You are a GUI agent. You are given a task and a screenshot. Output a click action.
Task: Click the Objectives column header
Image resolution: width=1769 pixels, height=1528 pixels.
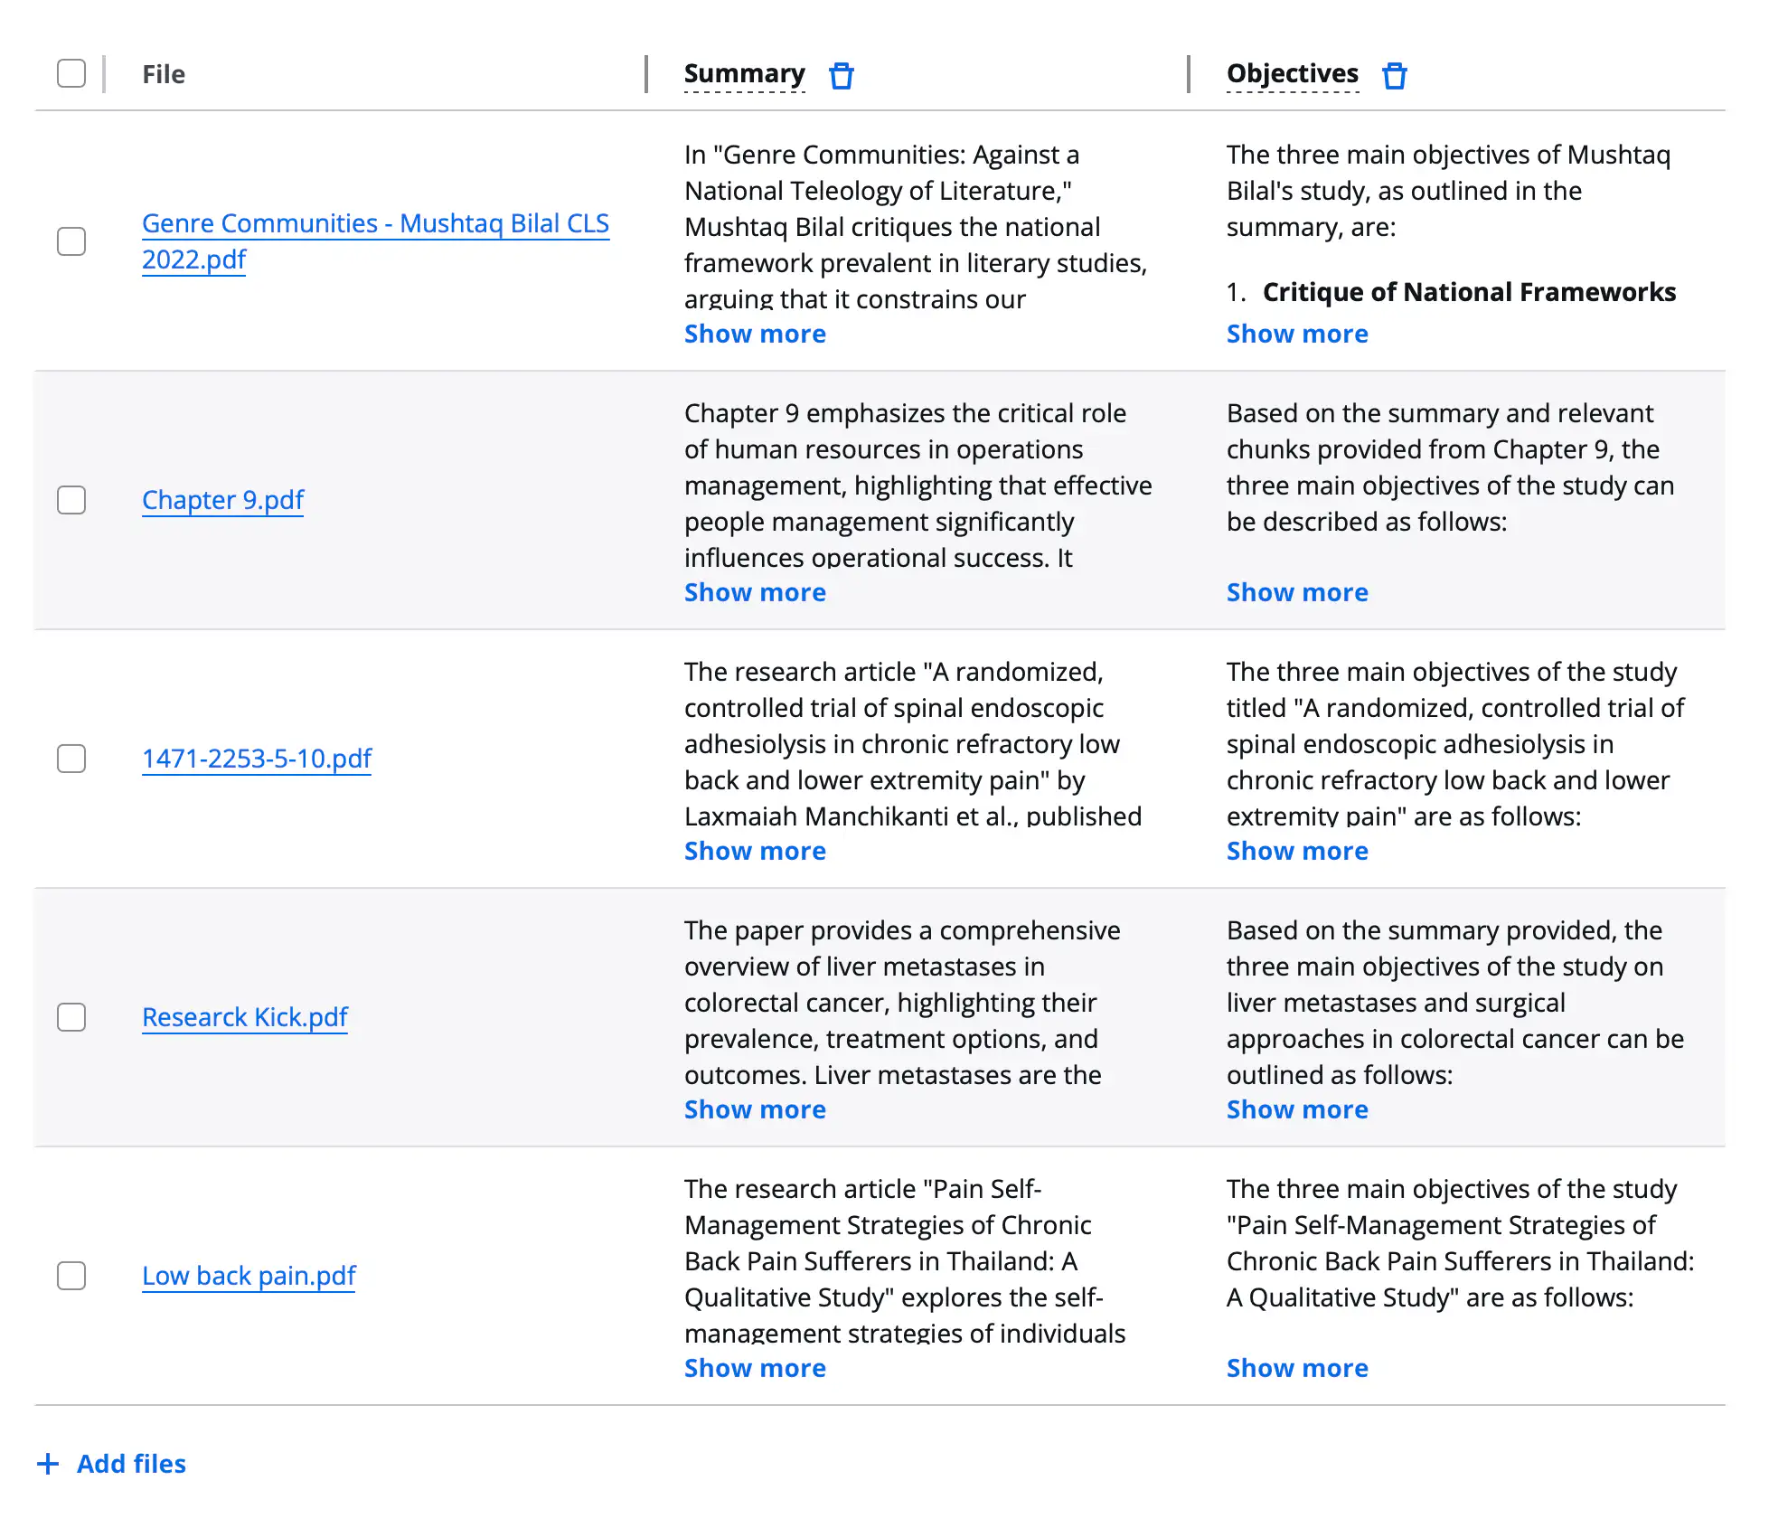point(1292,73)
